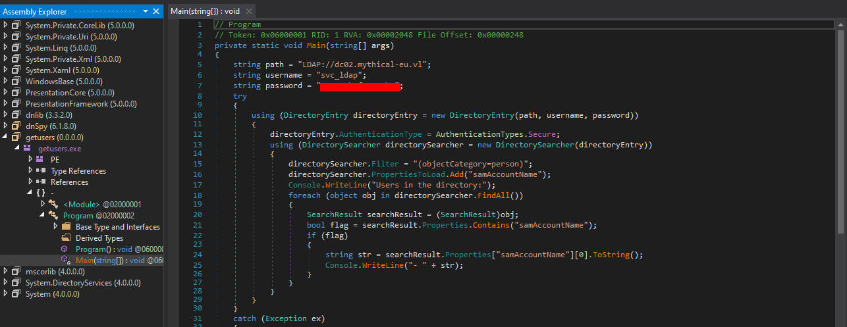Screen dimensions: 847x327
Task: Expand the Type References node
Action: click(x=30, y=170)
